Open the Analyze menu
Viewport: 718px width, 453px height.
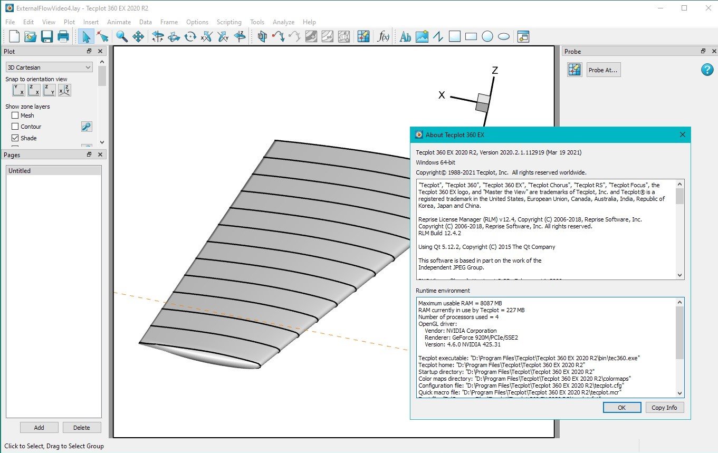point(283,22)
